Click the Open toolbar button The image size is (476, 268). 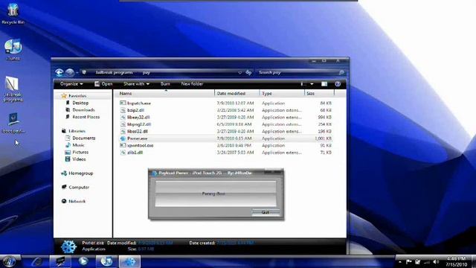pos(103,84)
